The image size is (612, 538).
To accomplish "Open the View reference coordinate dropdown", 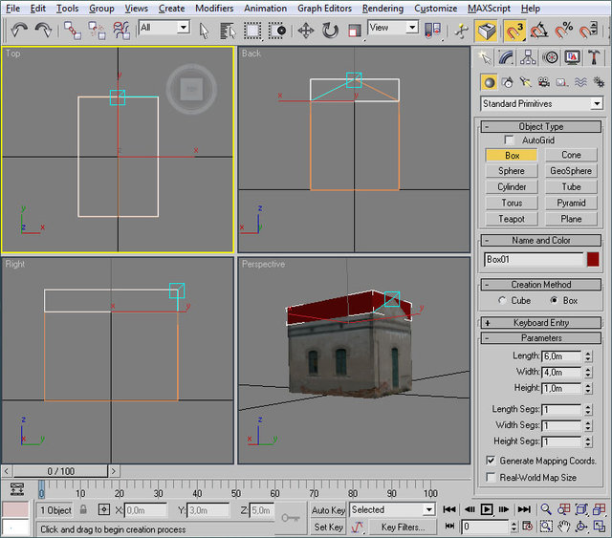I will (x=394, y=29).
